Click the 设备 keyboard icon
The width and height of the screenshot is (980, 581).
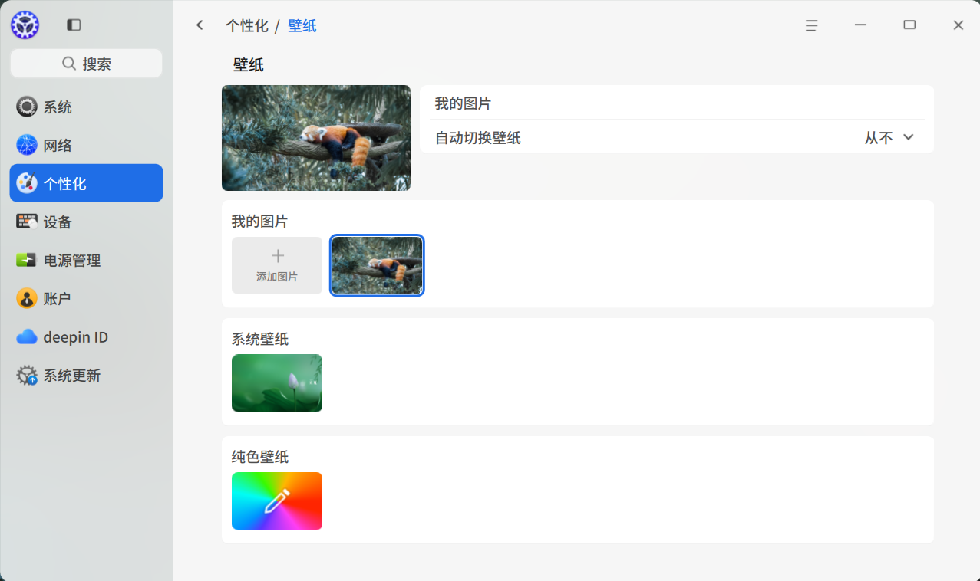tap(27, 222)
